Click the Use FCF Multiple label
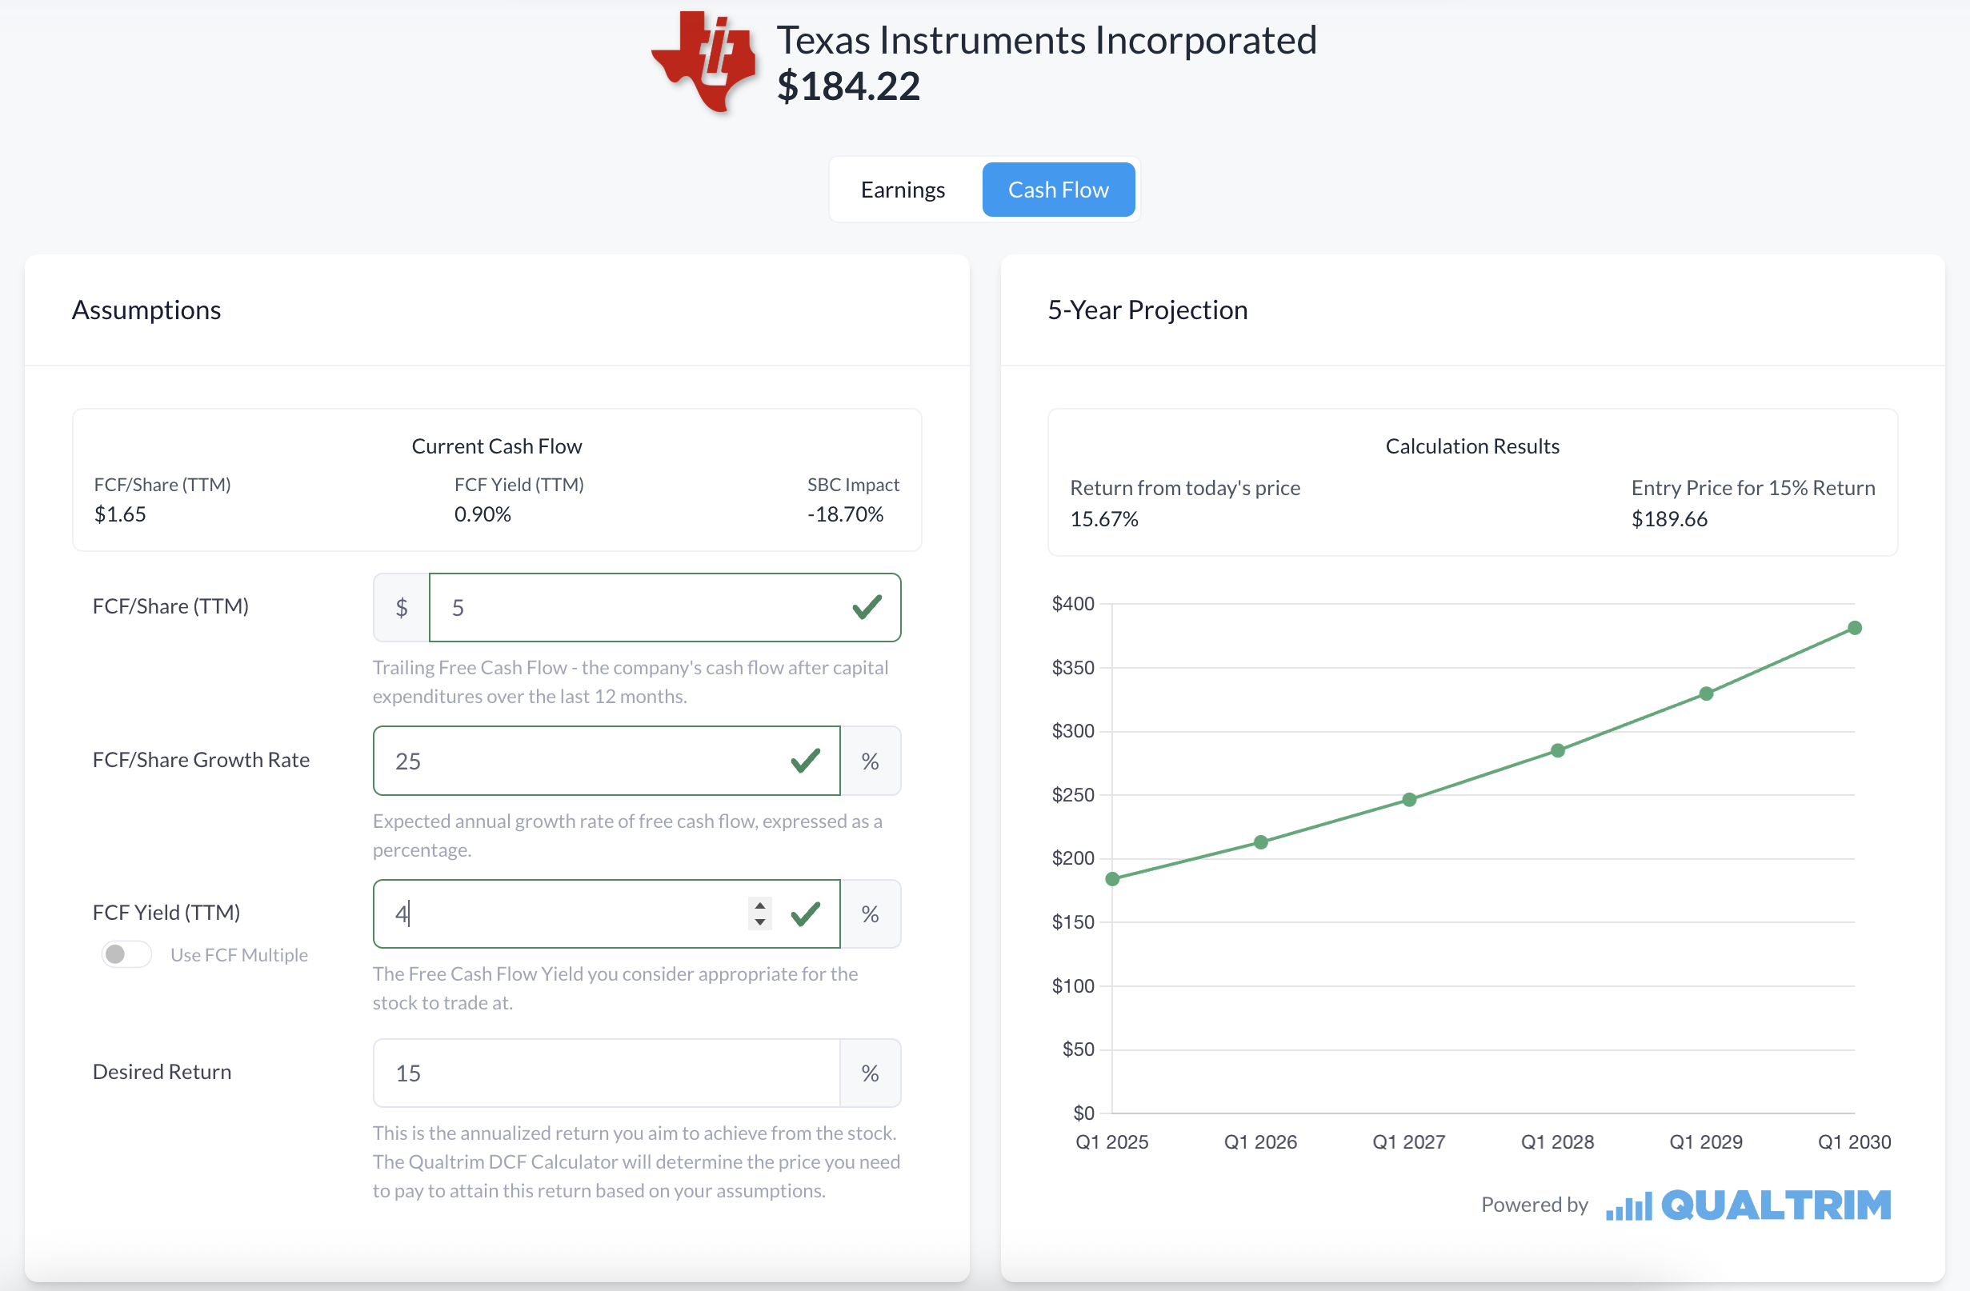The height and width of the screenshot is (1291, 1970). click(x=239, y=954)
